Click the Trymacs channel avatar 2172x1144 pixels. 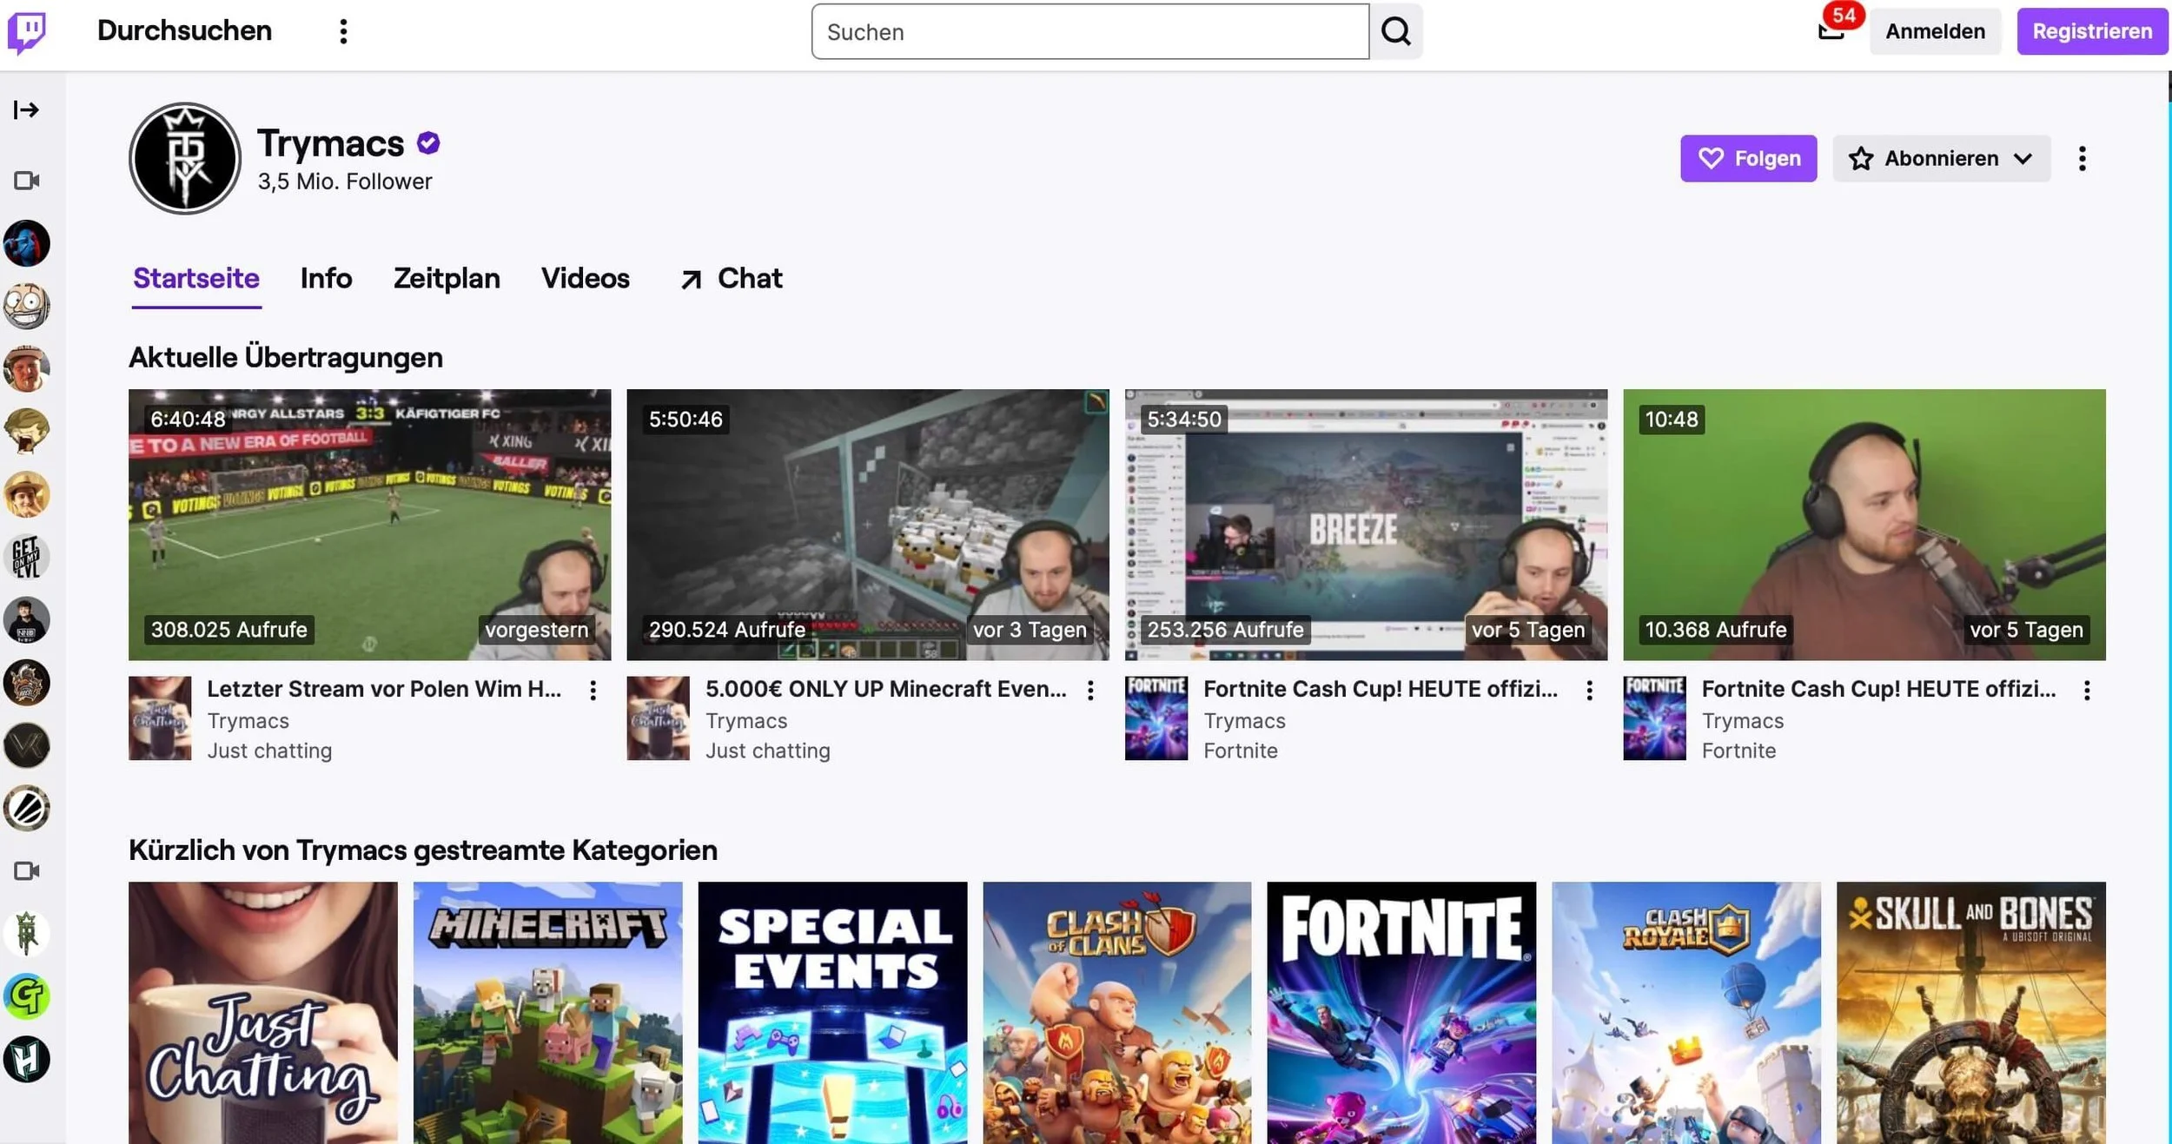(x=184, y=158)
